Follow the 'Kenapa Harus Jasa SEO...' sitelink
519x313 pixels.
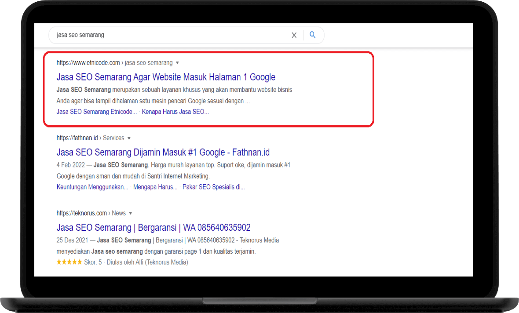click(x=175, y=112)
